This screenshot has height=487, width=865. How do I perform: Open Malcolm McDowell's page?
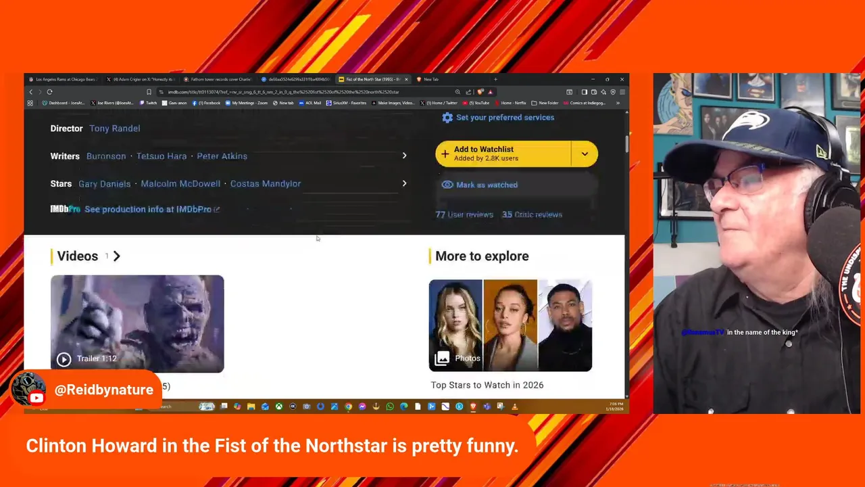click(x=180, y=184)
